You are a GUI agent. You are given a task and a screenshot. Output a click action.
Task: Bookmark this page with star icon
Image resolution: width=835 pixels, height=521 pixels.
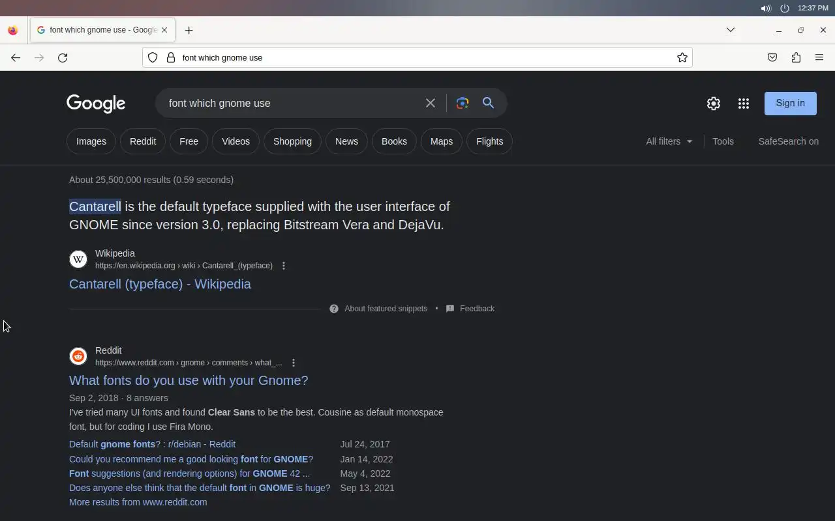(x=682, y=57)
